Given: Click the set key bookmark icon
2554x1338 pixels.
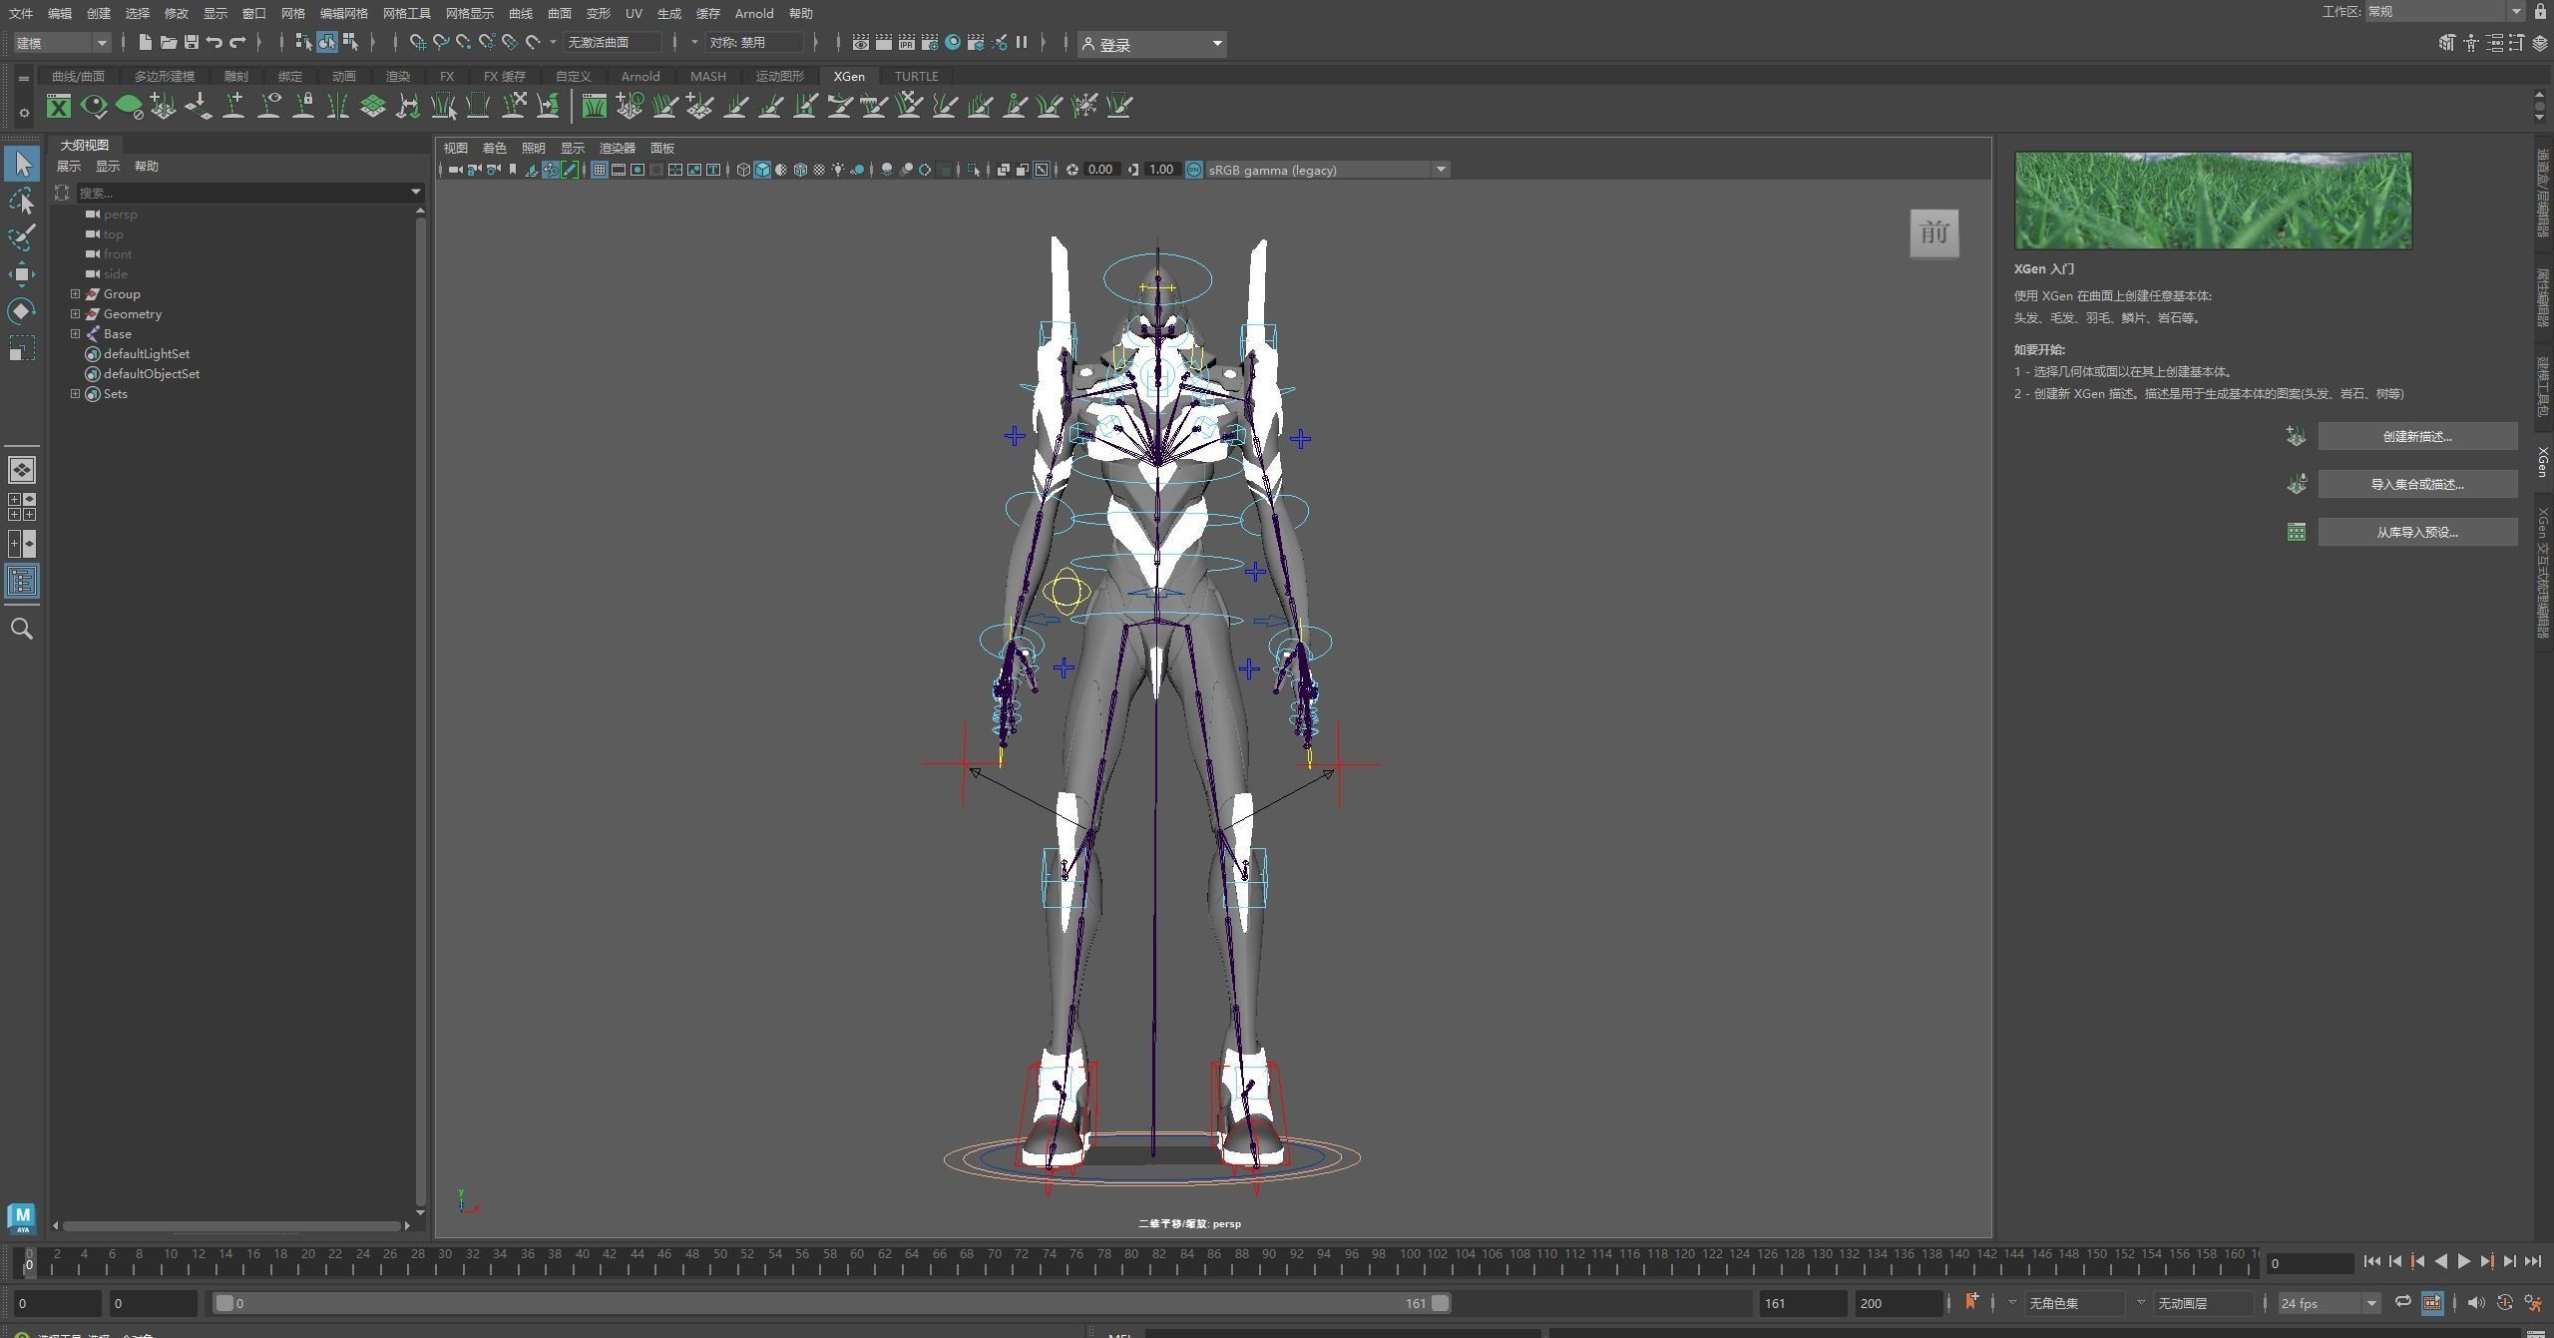Looking at the screenshot, I should pos(1971,1301).
